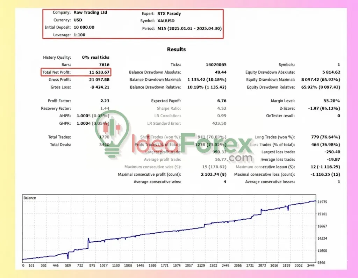The width and height of the screenshot is (358, 278).
Task: Click the Balance label on chart
Action: [x=30, y=198]
